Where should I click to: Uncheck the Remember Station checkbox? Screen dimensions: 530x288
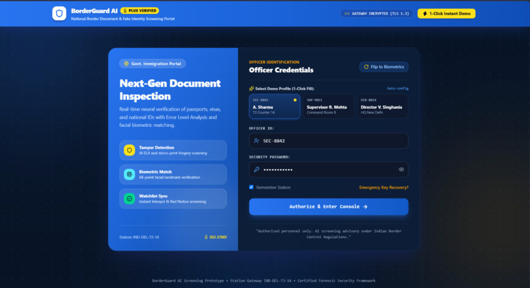coord(251,187)
